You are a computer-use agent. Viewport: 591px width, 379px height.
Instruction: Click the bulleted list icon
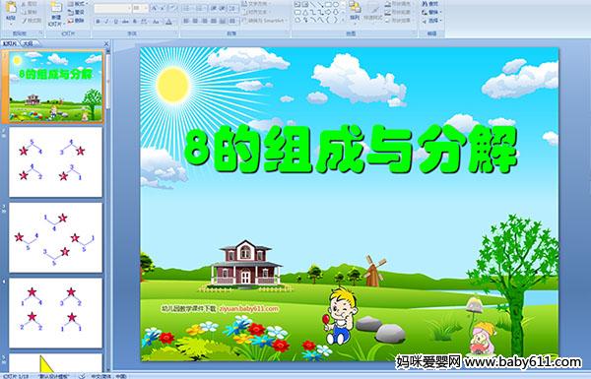pyautogui.click(x=187, y=8)
